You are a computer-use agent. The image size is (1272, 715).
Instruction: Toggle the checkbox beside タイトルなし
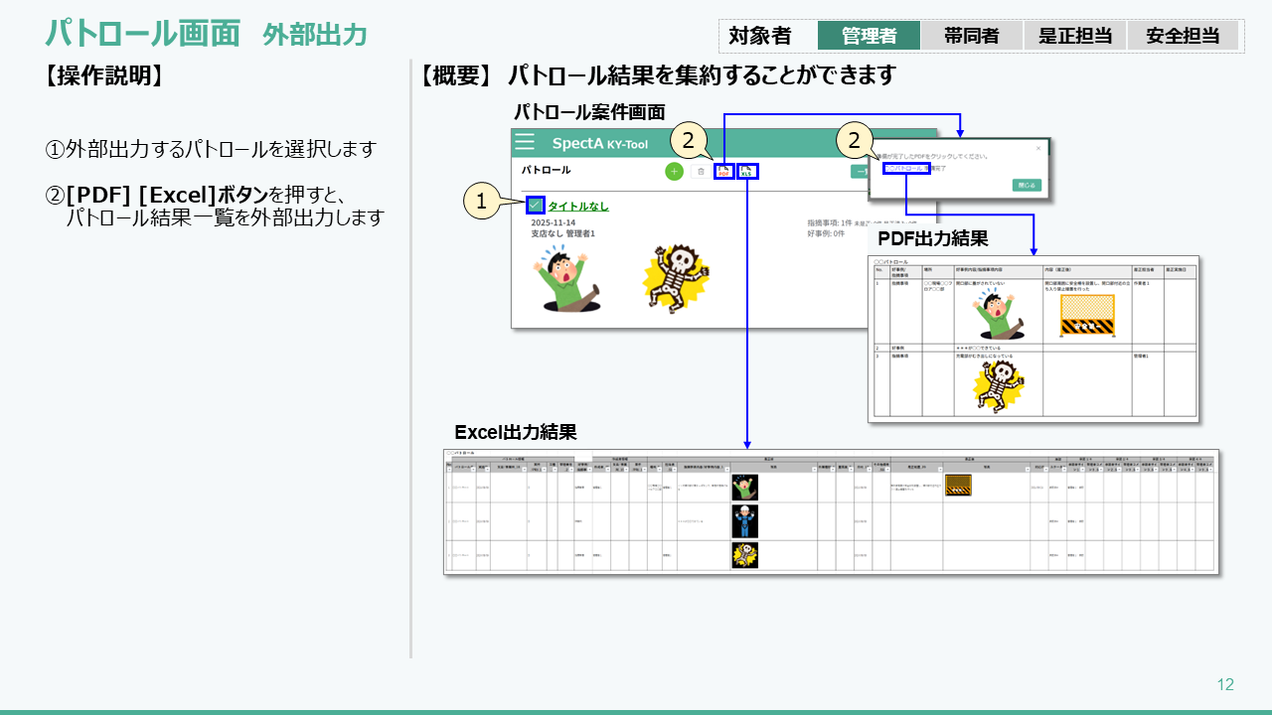tap(535, 206)
